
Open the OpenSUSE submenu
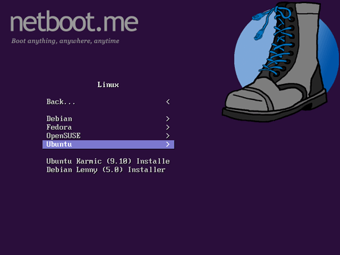108,136
